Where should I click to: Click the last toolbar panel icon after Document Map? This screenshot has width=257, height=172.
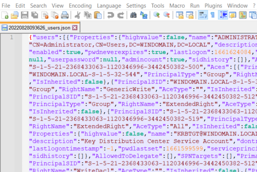pos(253,15)
